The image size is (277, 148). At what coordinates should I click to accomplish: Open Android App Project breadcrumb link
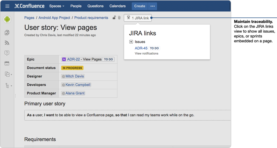(54, 18)
